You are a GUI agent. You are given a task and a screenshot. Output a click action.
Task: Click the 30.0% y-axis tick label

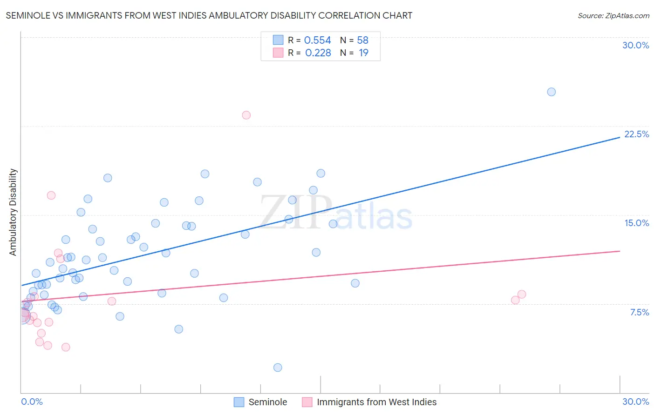click(x=635, y=45)
